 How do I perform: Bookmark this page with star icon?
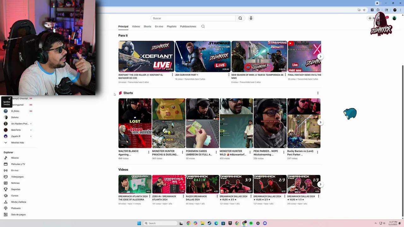click(x=364, y=10)
